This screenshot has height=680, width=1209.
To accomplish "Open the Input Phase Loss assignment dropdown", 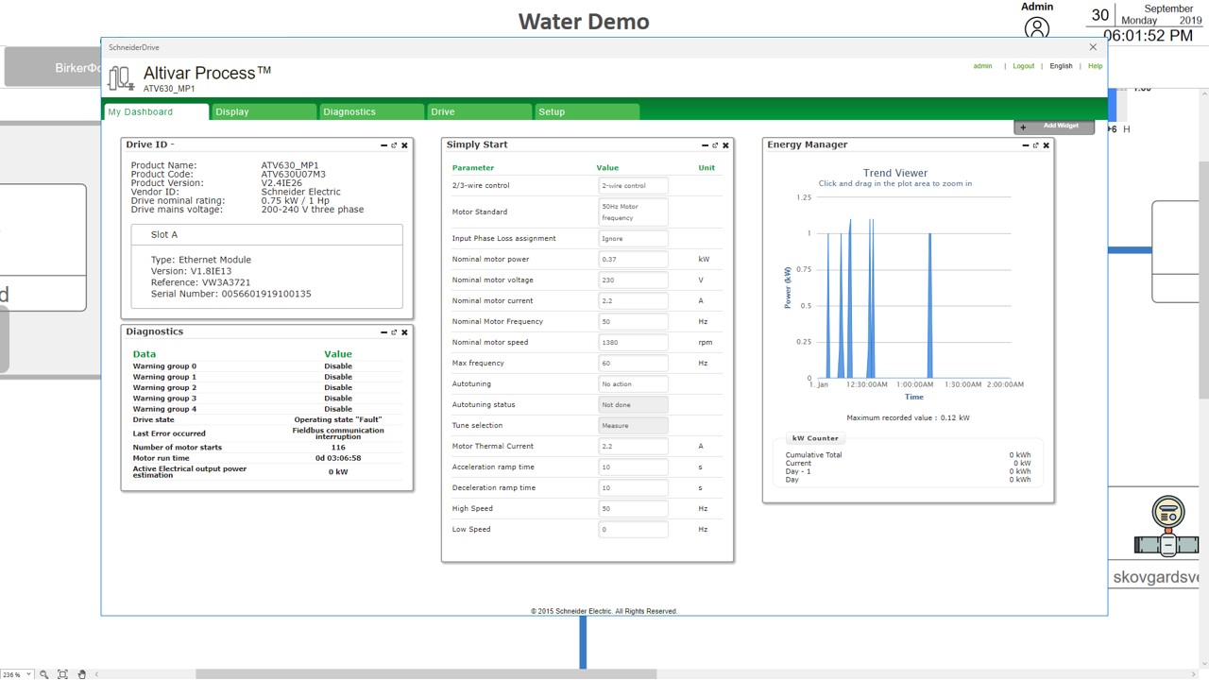I will pos(633,239).
